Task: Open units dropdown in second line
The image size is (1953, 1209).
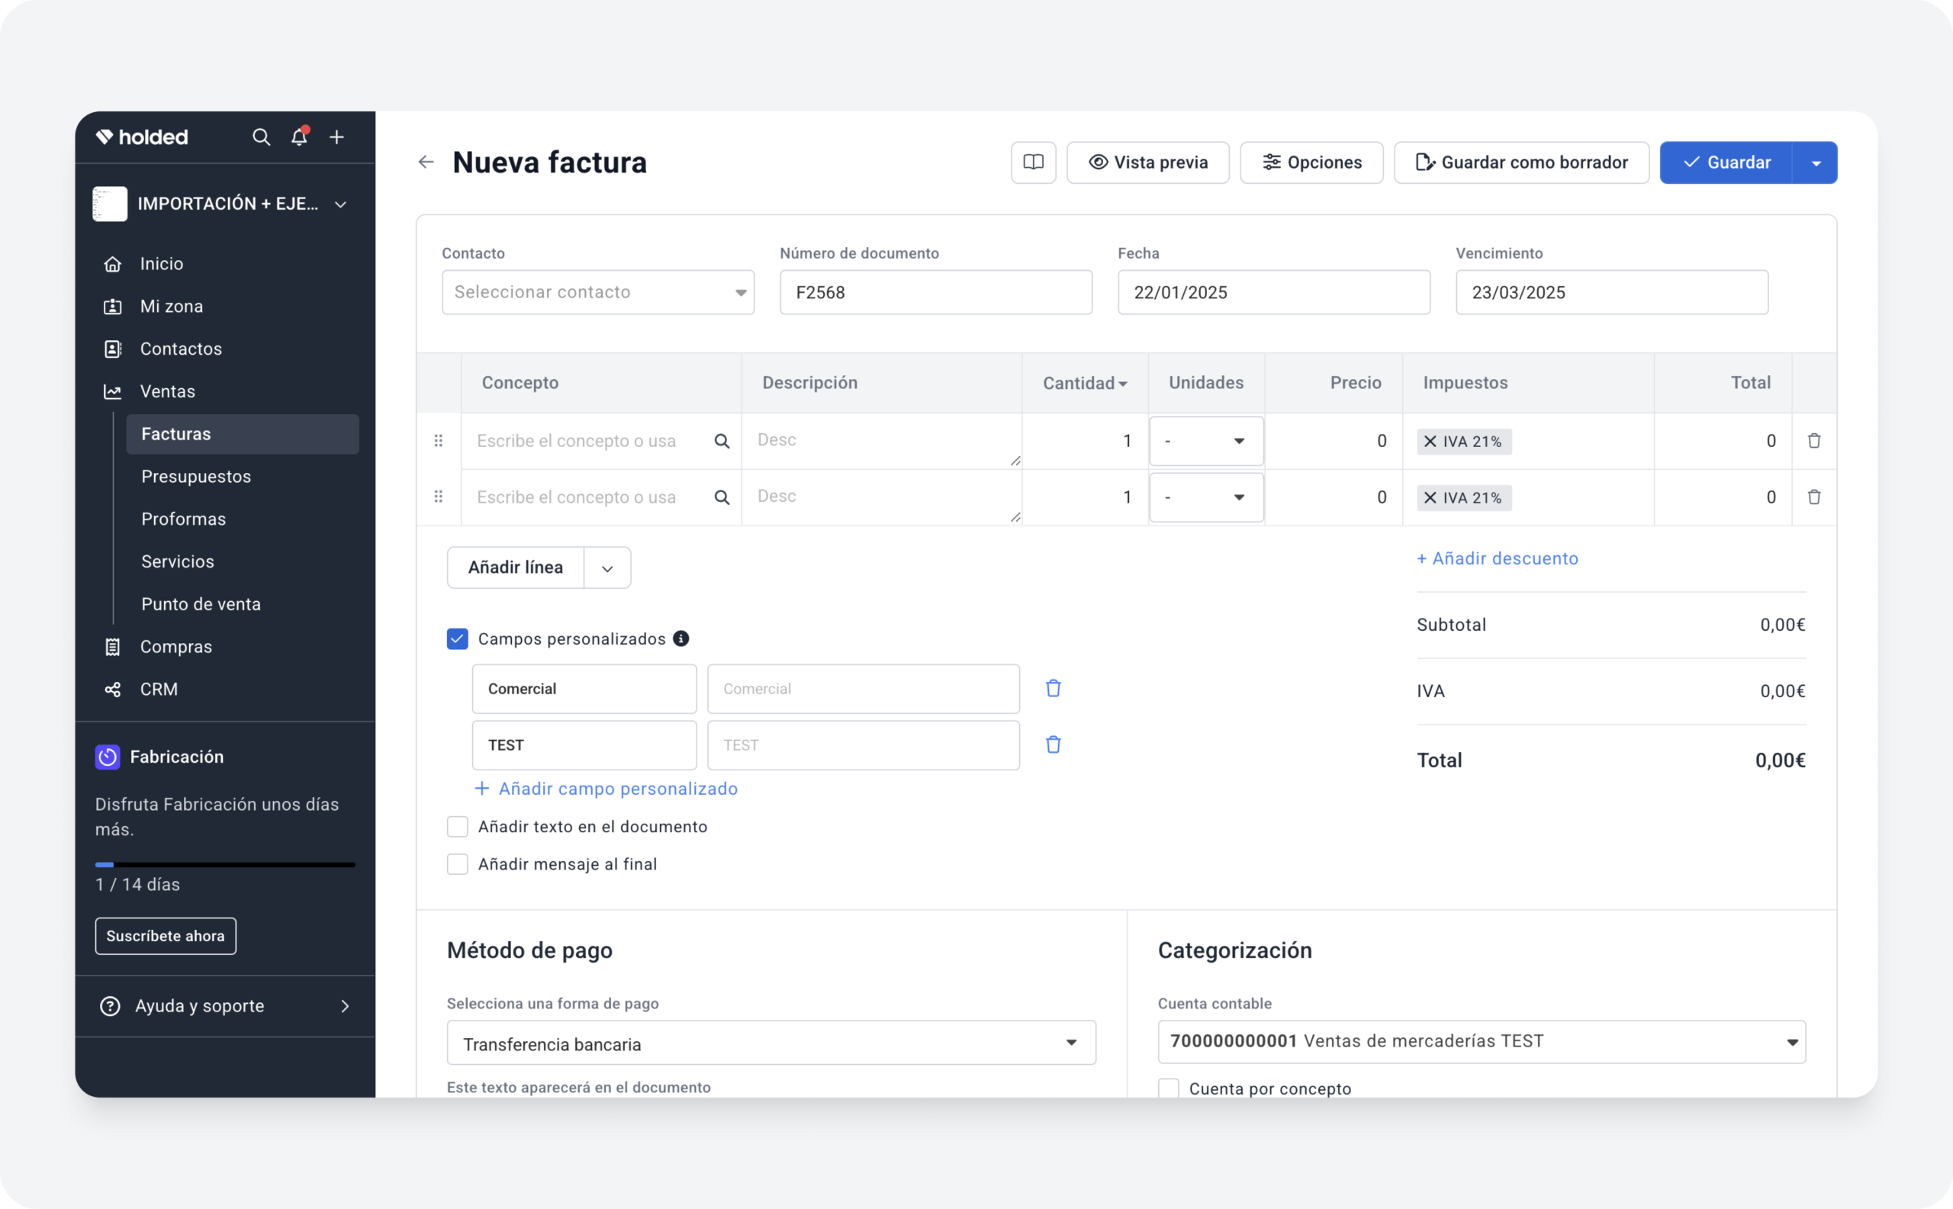Action: [1206, 497]
